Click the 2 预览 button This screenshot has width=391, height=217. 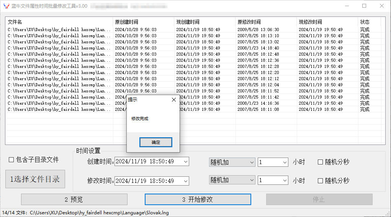(74, 199)
